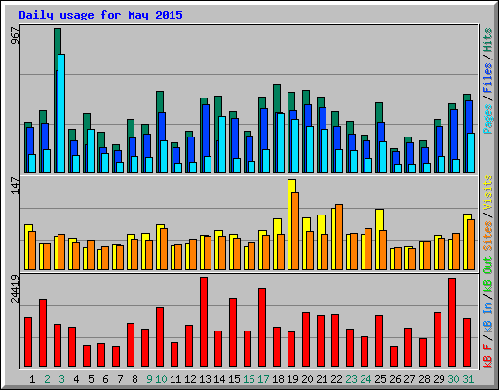Screen dimensions: 499x390
Task: Click day 2 label on the axis
Action: point(47,379)
